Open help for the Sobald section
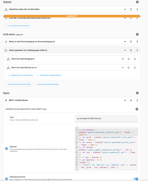The height and width of the screenshot is (181, 148). click(x=137, y=2)
